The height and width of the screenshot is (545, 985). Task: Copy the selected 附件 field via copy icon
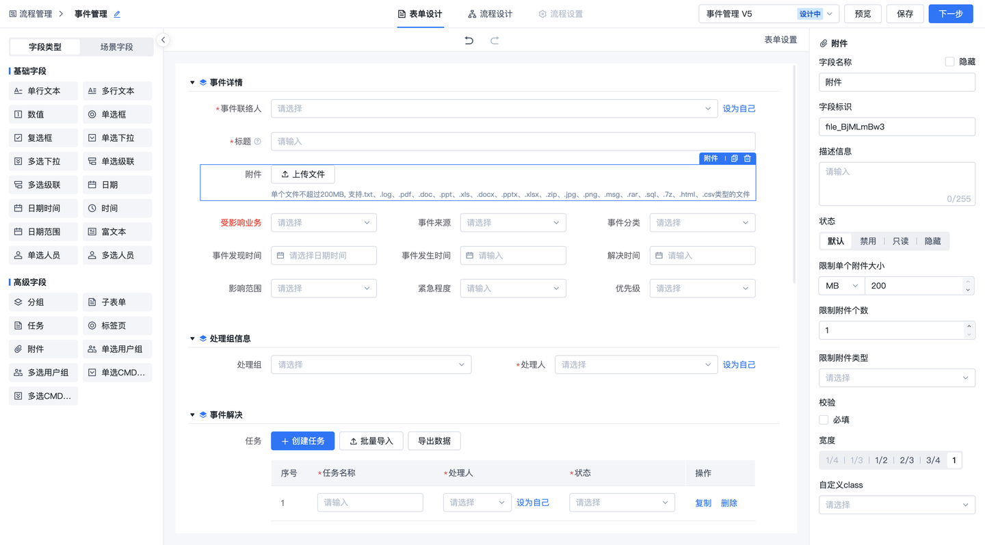coord(734,158)
